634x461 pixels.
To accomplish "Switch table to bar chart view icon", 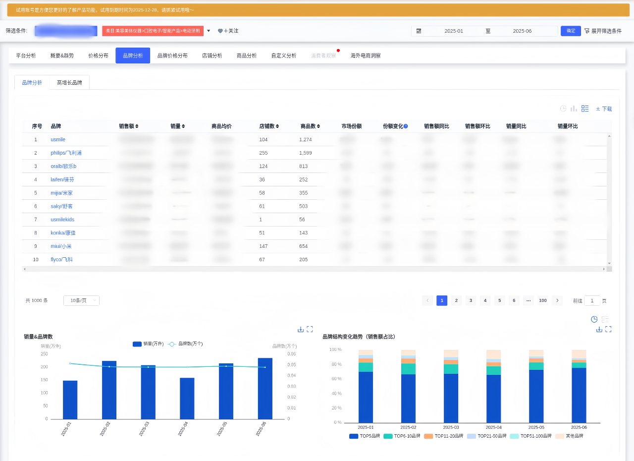I will tap(574, 109).
